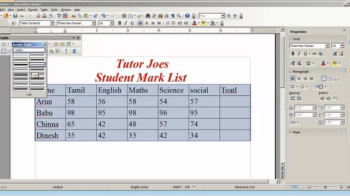Toggle Italic in formatting toolbar
This screenshot has height=196, width=350.
(x=126, y=23)
